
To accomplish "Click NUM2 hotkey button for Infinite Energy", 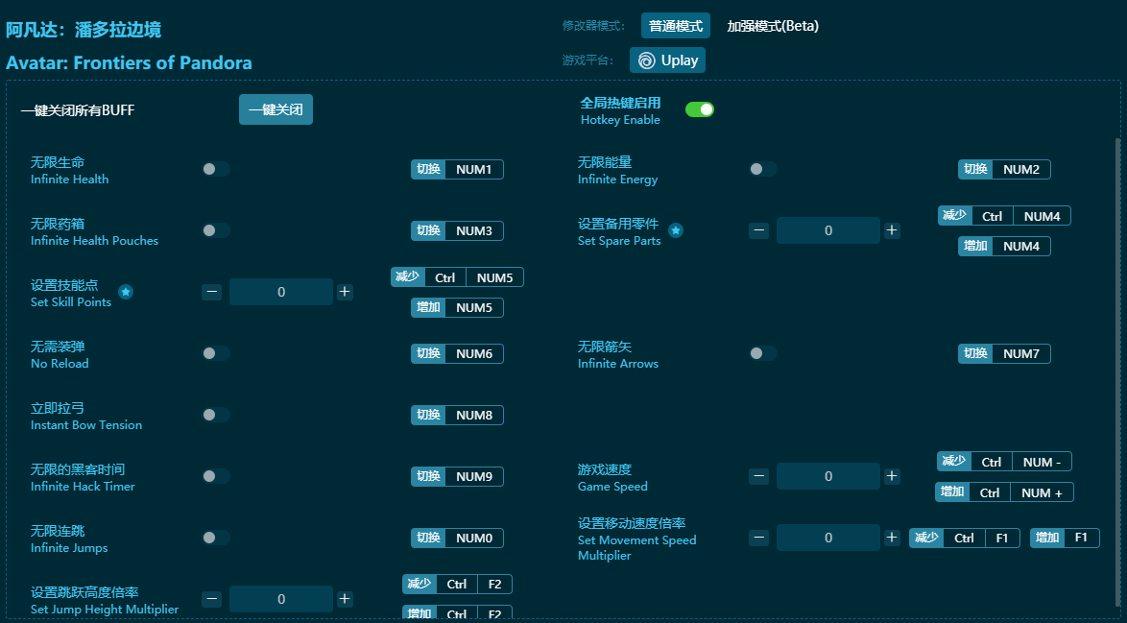I will pos(1004,170).
